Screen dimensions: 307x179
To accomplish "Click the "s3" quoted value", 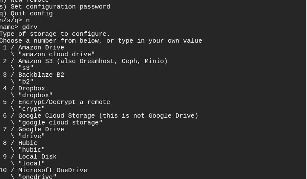I will pos(26,68).
